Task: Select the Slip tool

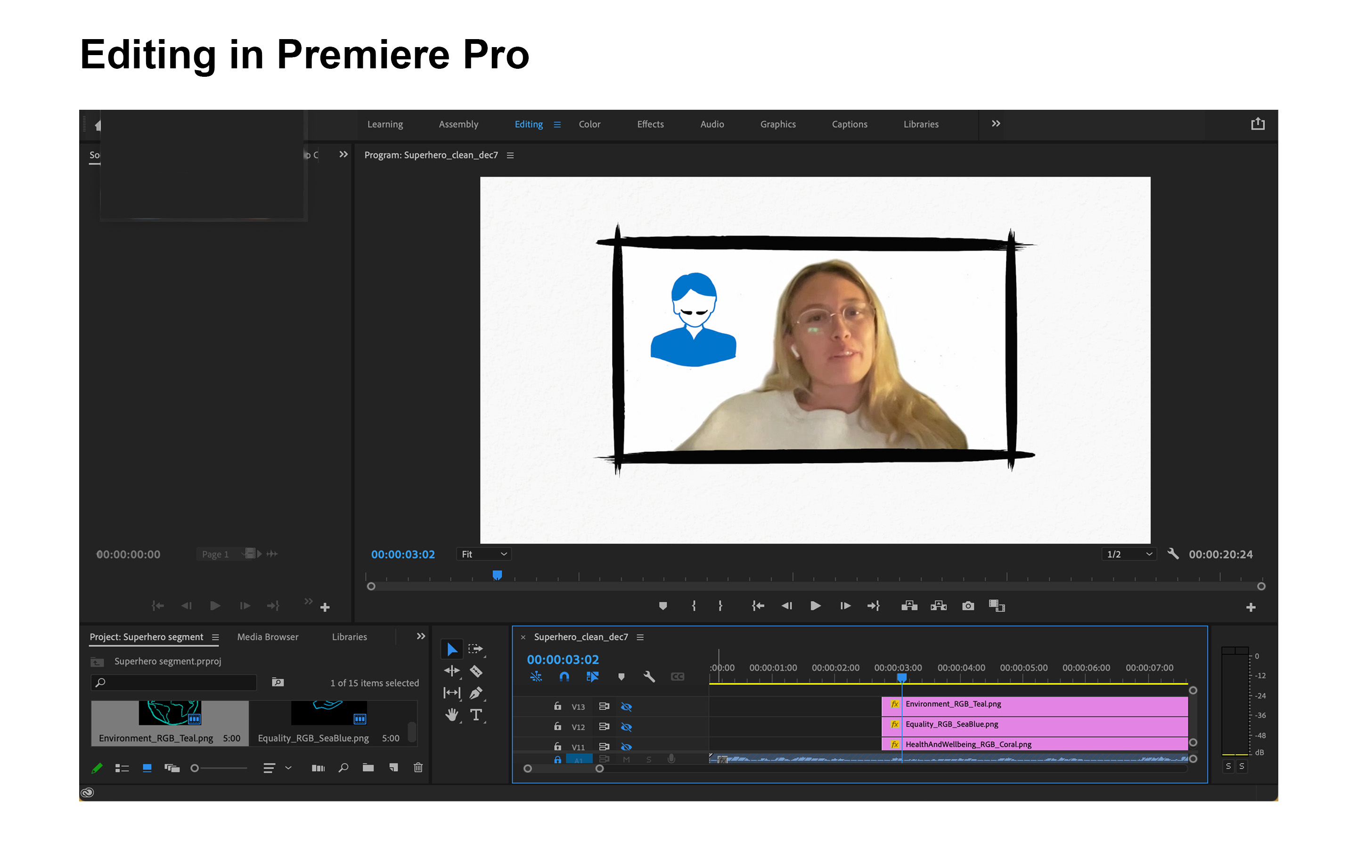Action: point(452,693)
